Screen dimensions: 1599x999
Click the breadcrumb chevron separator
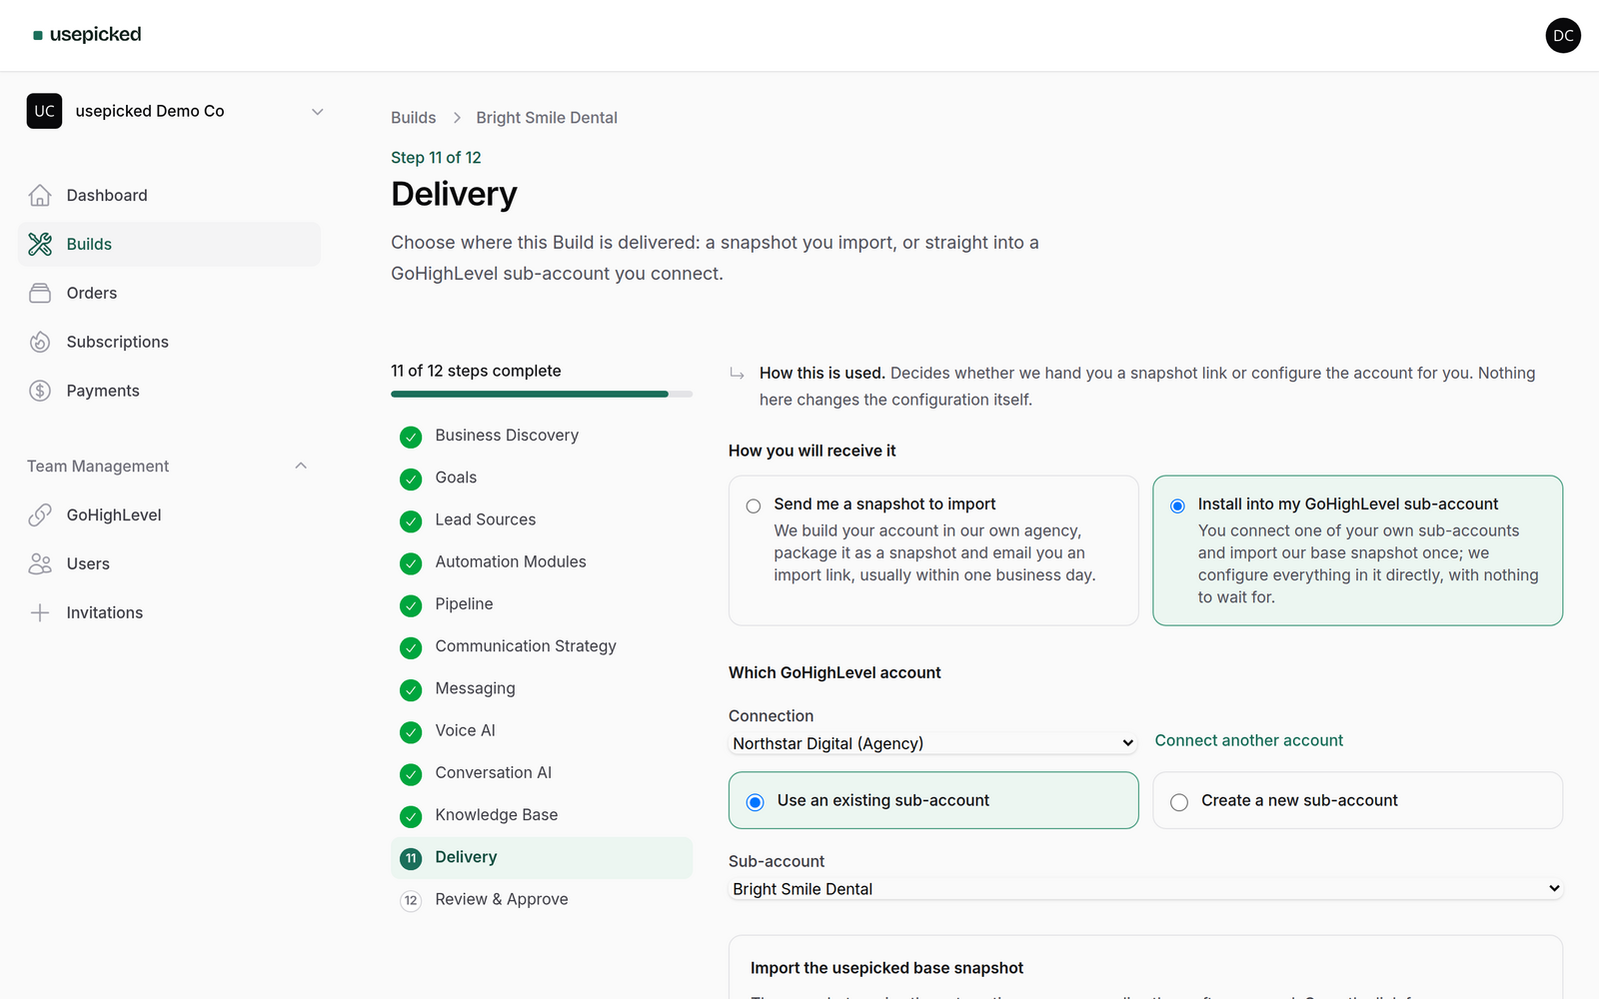[457, 118]
